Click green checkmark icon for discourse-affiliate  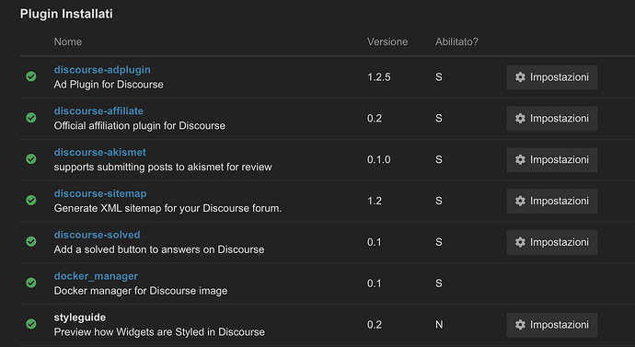coord(31,118)
